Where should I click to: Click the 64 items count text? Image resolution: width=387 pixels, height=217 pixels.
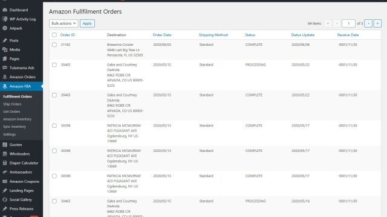(314, 24)
